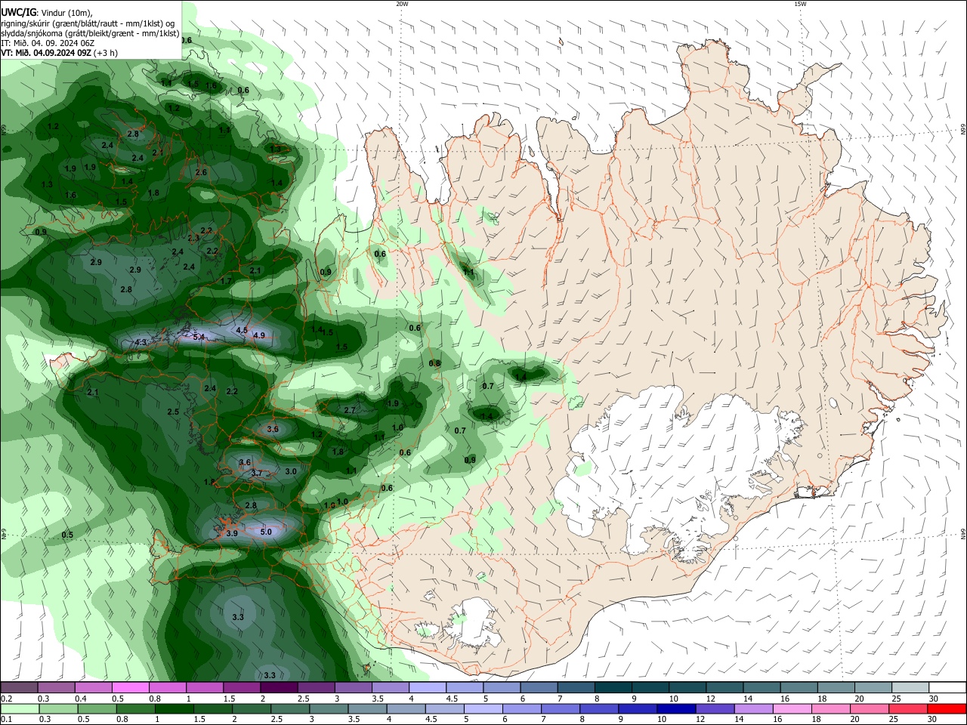Click the 5.0 precipitation value
Image resolution: width=967 pixels, height=725 pixels.
[x=266, y=532]
